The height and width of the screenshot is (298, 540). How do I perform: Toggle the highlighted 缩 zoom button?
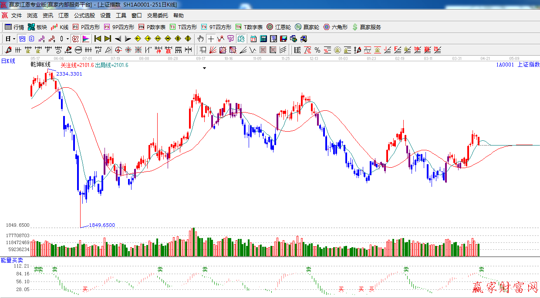[241, 39]
